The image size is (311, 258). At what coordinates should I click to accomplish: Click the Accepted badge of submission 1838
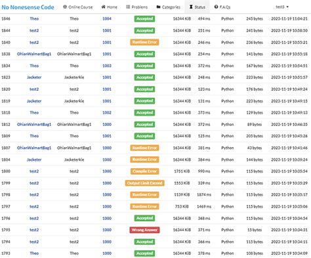coord(144,54)
